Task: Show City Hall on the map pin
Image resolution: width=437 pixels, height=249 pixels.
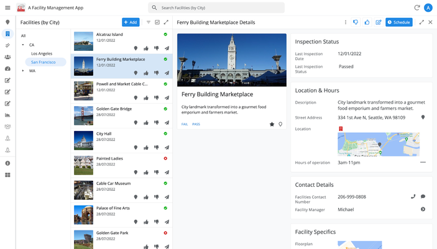Action: coord(136,147)
